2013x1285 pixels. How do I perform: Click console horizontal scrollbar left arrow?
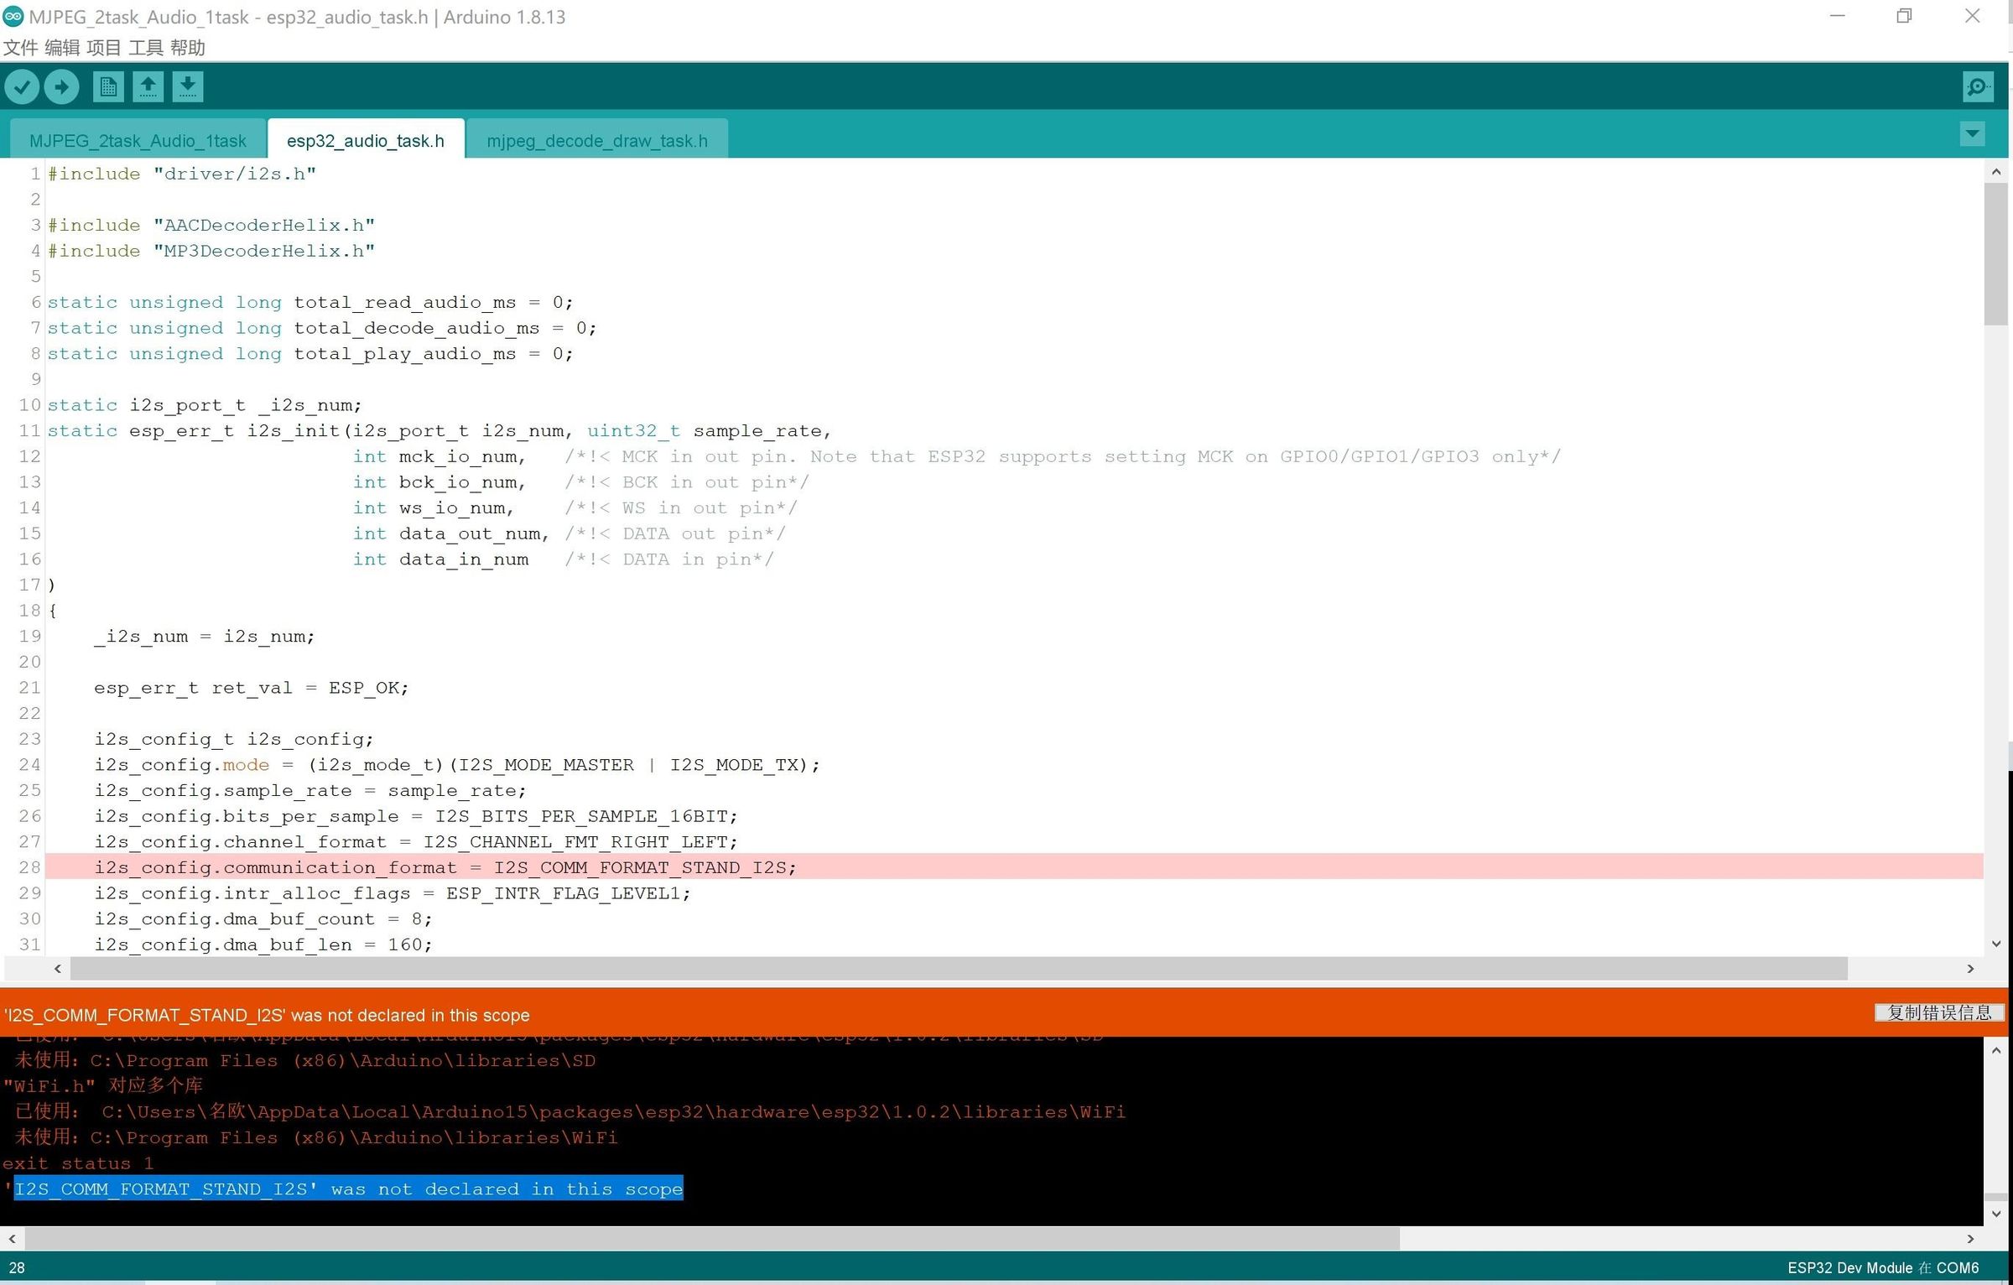12,1239
